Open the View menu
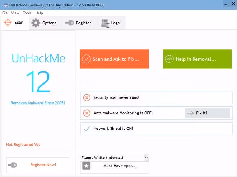This screenshot has width=237, height=177. [x=15, y=13]
